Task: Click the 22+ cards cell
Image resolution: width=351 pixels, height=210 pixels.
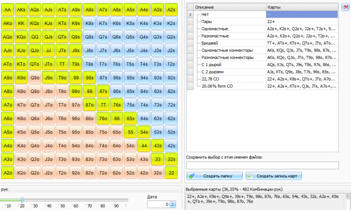Action: point(302,21)
